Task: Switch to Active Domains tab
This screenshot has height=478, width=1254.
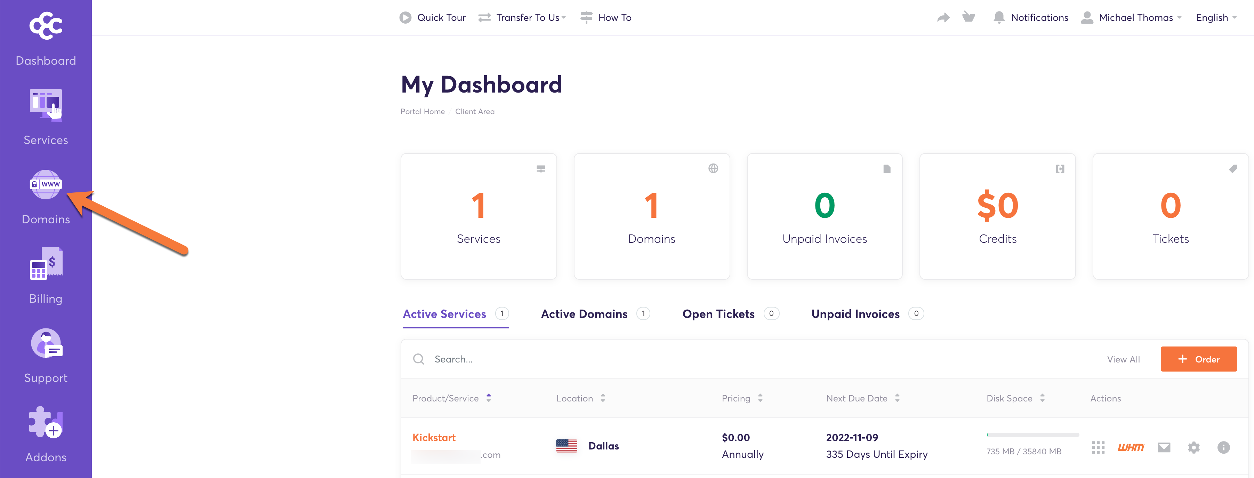Action: (x=584, y=314)
